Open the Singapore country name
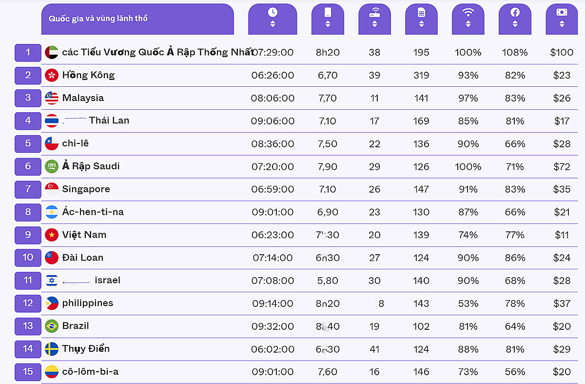The width and height of the screenshot is (585, 384). tap(86, 189)
